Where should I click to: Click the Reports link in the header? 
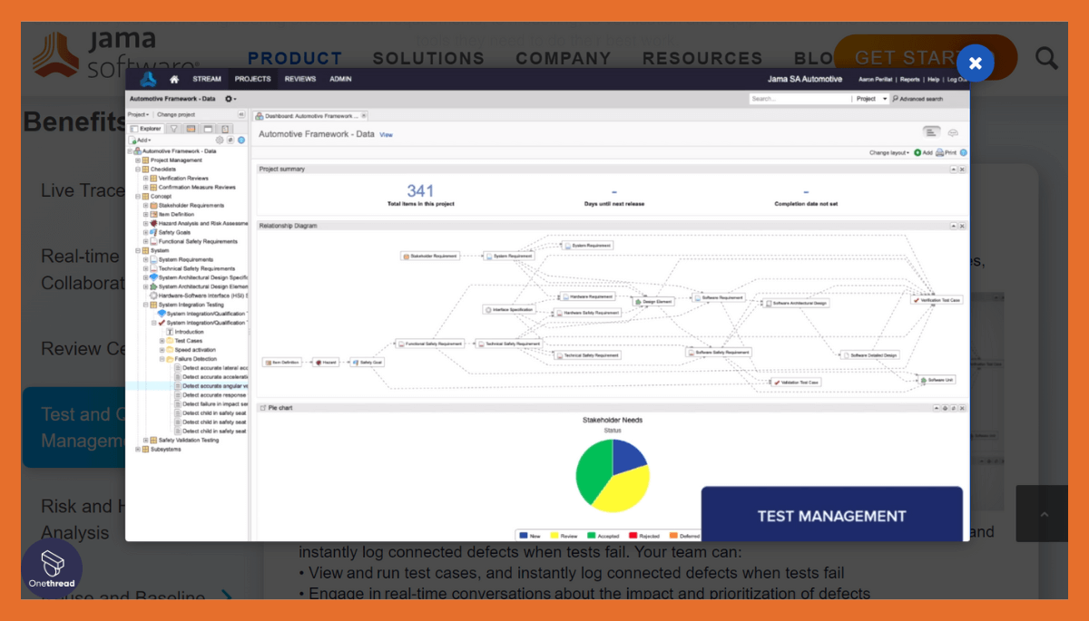pos(910,80)
